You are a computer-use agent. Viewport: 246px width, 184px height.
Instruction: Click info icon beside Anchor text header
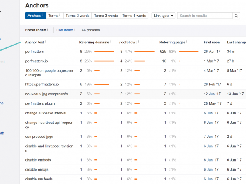pyautogui.click(x=45, y=41)
